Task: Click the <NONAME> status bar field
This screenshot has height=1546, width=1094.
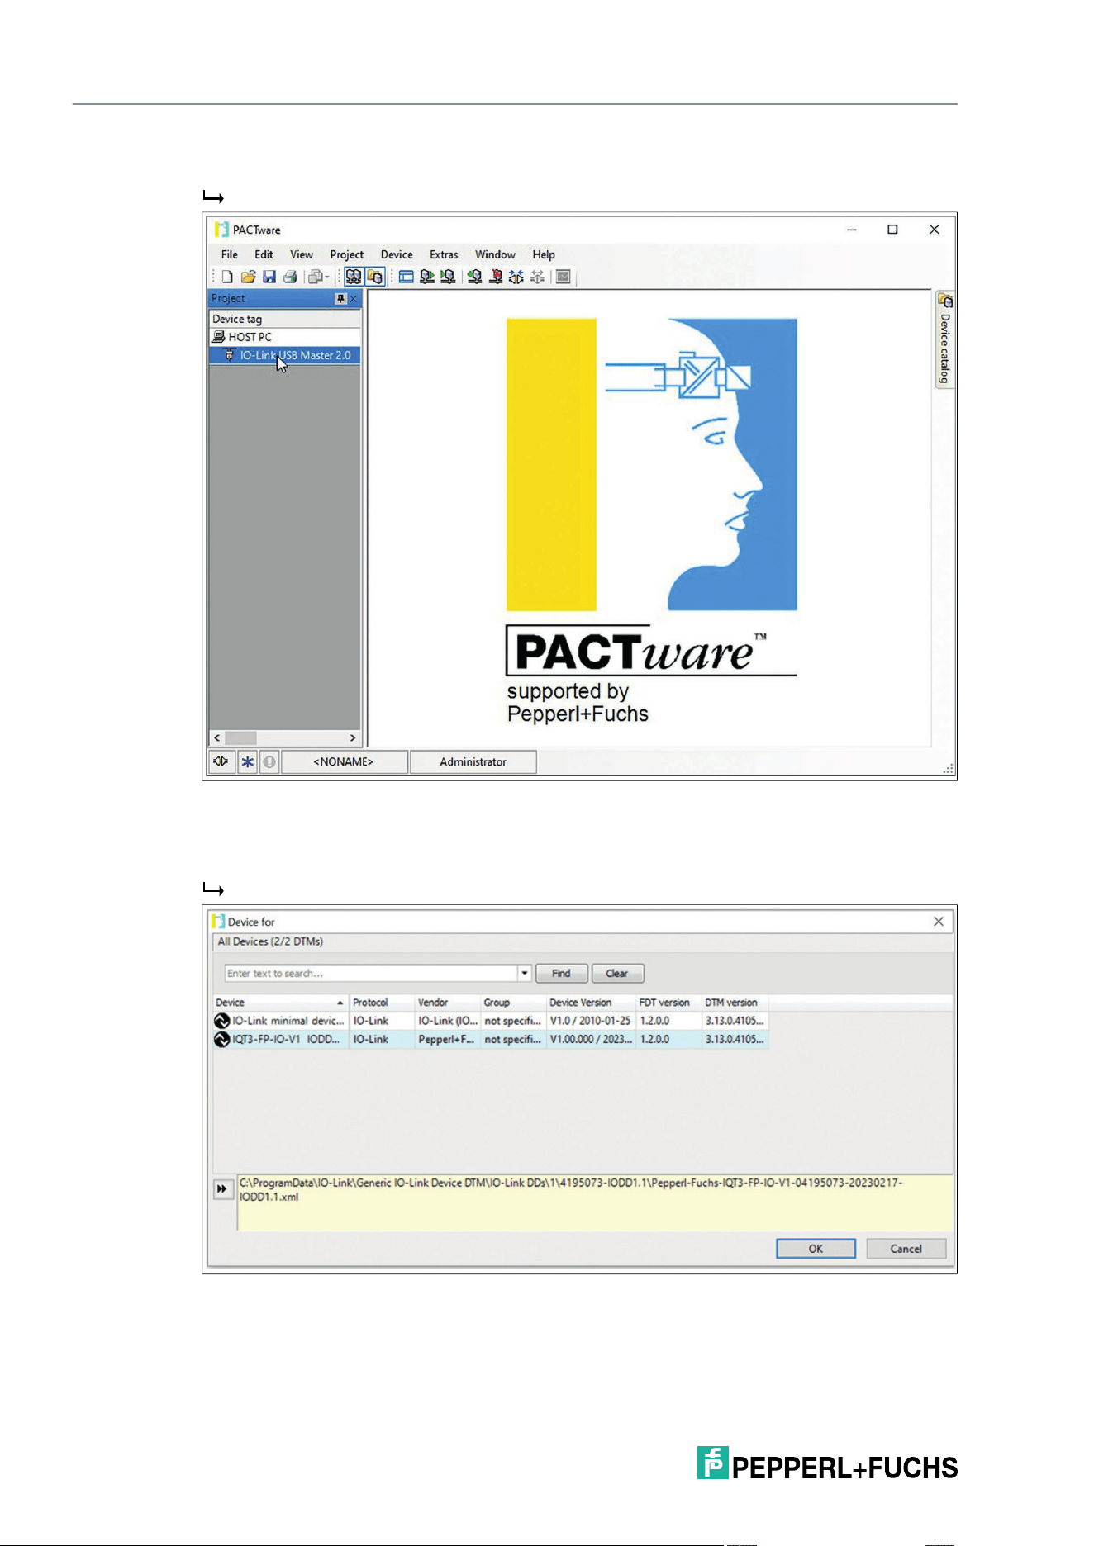Action: (x=344, y=761)
